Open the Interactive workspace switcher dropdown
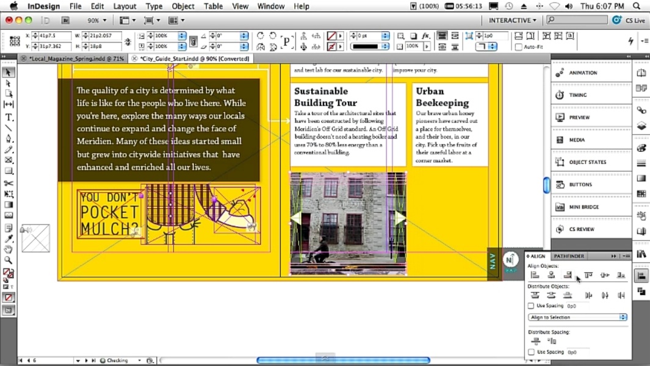This screenshot has height=366, width=650. tap(513, 20)
